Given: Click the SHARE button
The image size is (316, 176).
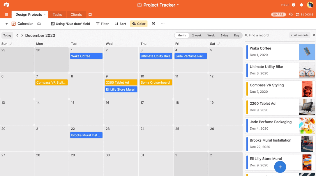Looking at the screenshot, I should 278,15.
